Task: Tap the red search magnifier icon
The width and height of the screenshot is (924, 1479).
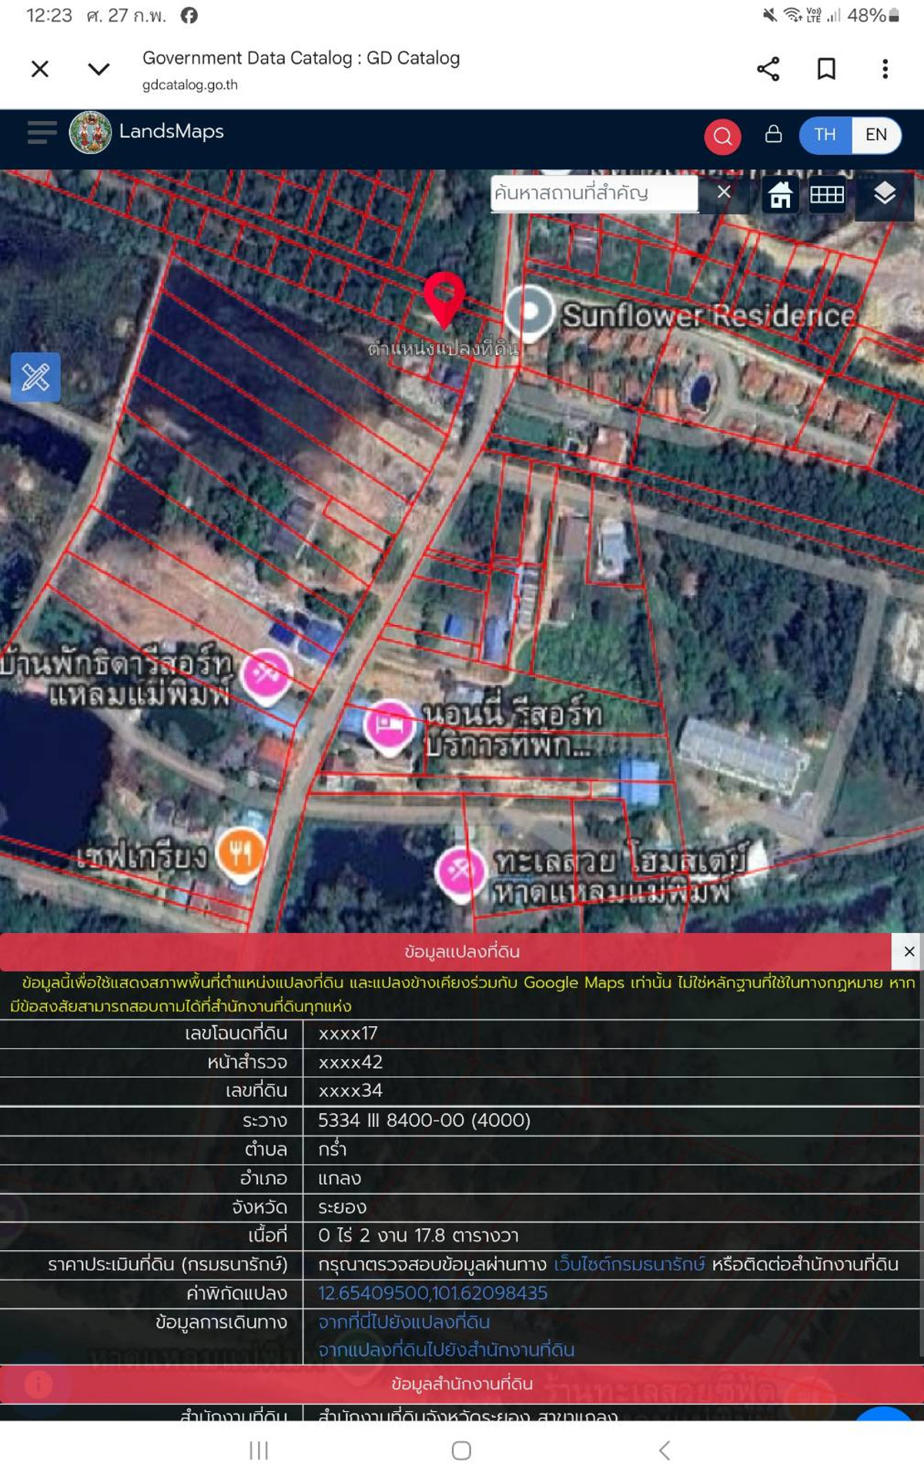Action: [x=722, y=136]
